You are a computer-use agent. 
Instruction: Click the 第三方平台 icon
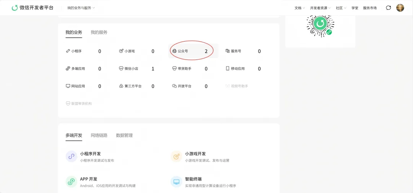click(x=121, y=86)
